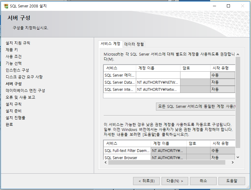Select NT AUTHORITY\NETW... account for Database Engine
Image resolution: width=251 pixels, height=190 pixels.
tap(158, 82)
